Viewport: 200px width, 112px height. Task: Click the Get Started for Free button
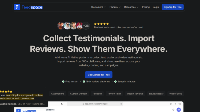[99, 75]
